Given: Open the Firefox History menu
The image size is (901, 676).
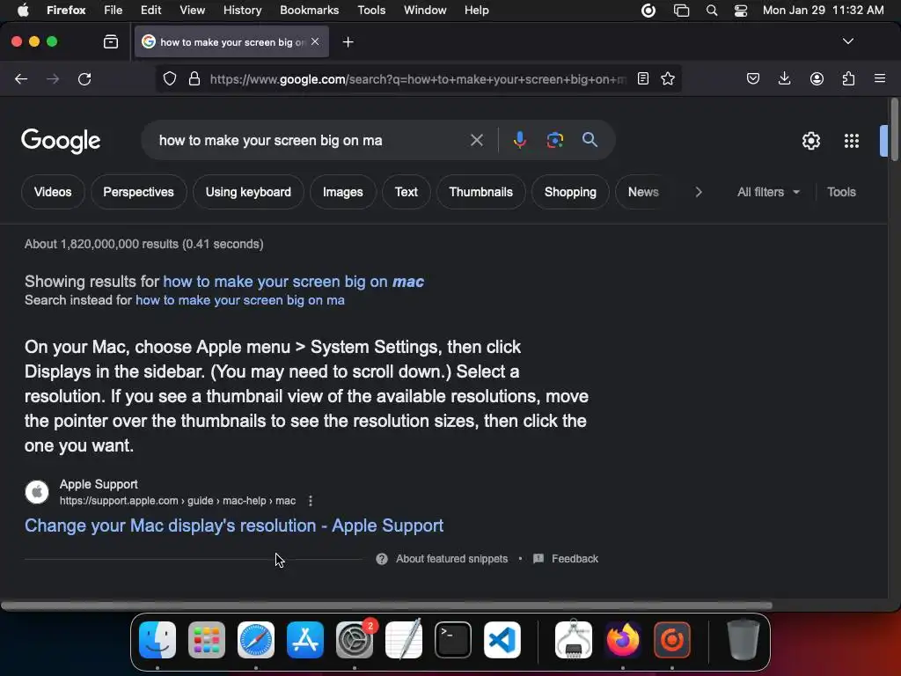Looking at the screenshot, I should pyautogui.click(x=242, y=10).
